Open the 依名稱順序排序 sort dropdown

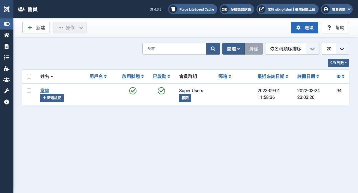point(292,49)
